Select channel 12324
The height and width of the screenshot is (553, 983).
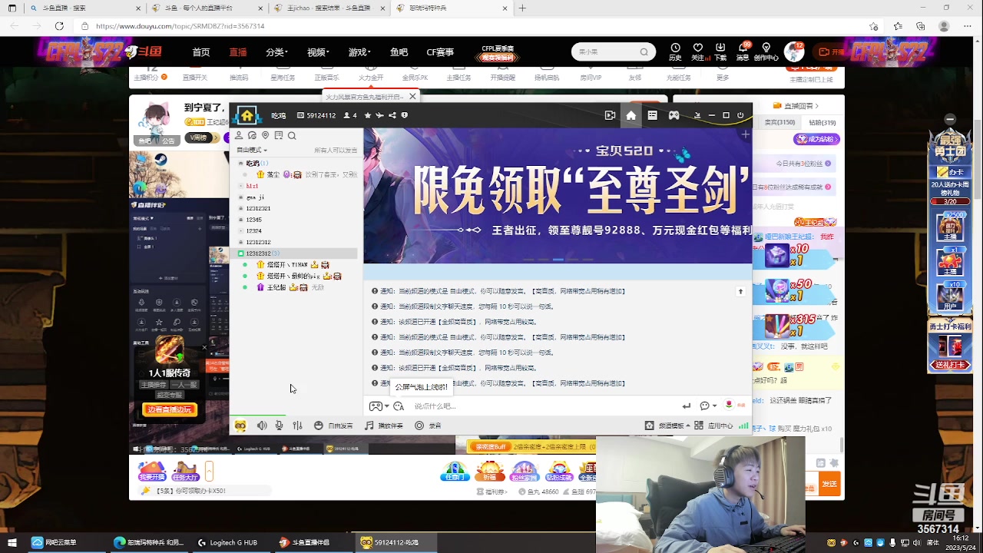coord(253,230)
